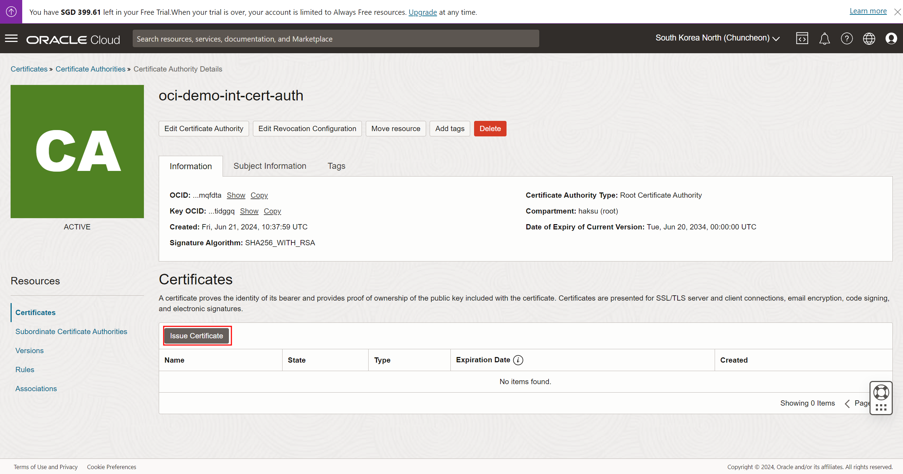
Task: Click the Expiration Date info icon
Action: (518, 360)
